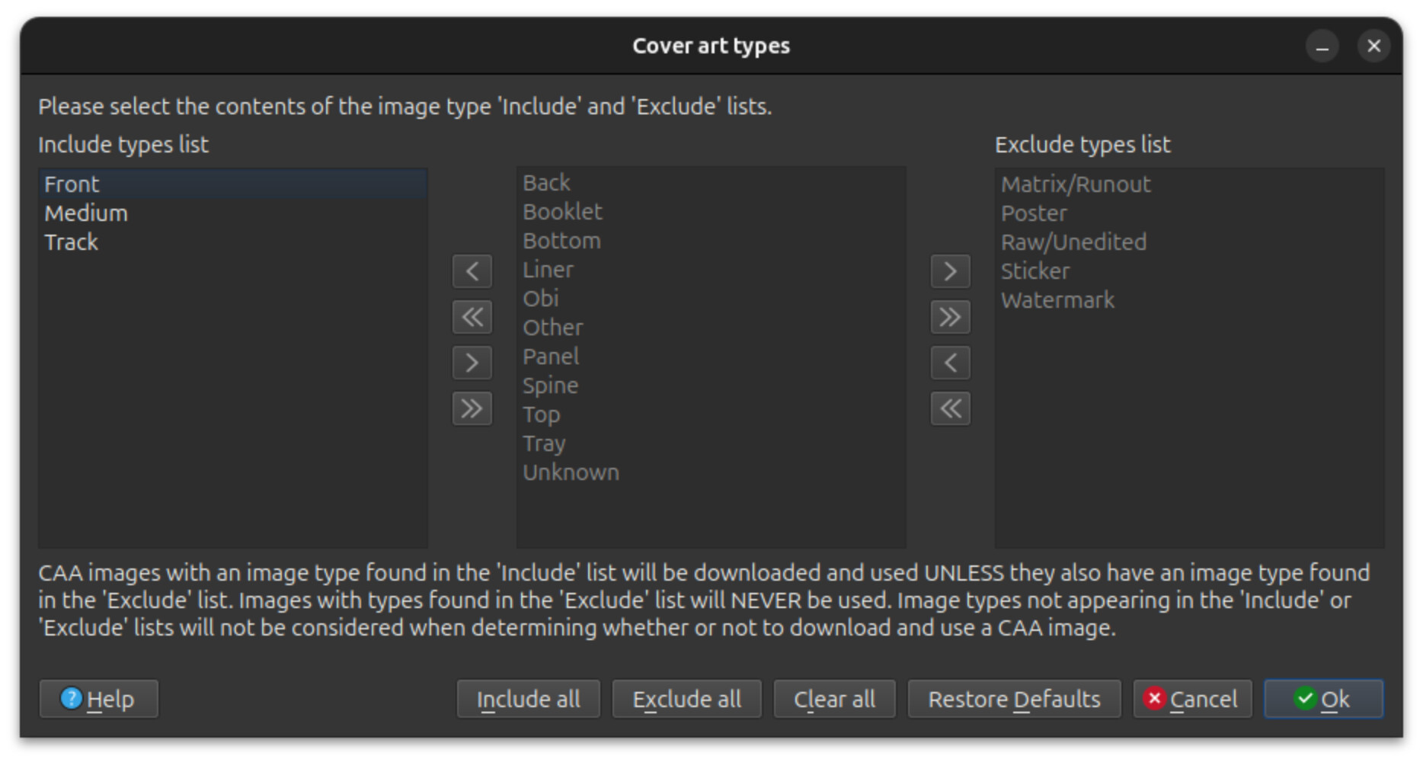Open Help for cover art types
Screen dimensions: 1423x762
coord(98,699)
